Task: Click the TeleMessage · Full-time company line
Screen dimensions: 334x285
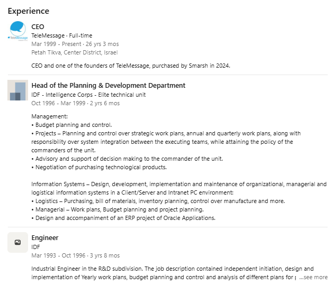Action: click(x=61, y=35)
